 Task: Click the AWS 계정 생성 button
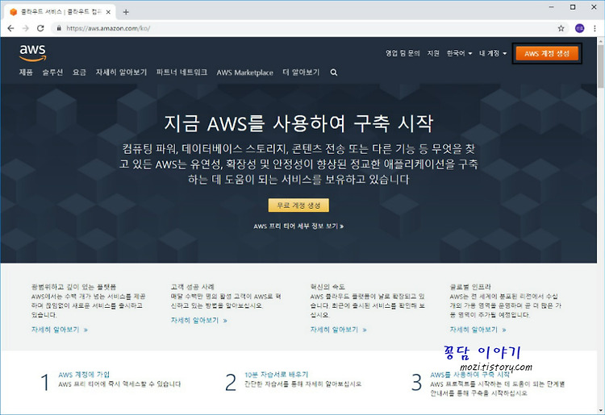coord(547,53)
